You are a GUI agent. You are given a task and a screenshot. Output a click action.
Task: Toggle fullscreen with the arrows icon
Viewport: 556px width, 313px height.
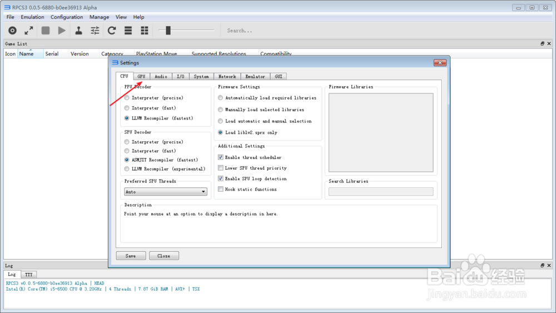pyautogui.click(x=29, y=31)
